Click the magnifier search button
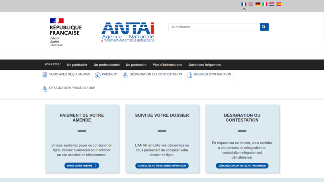This screenshot has height=182, width=324. click(264, 27)
